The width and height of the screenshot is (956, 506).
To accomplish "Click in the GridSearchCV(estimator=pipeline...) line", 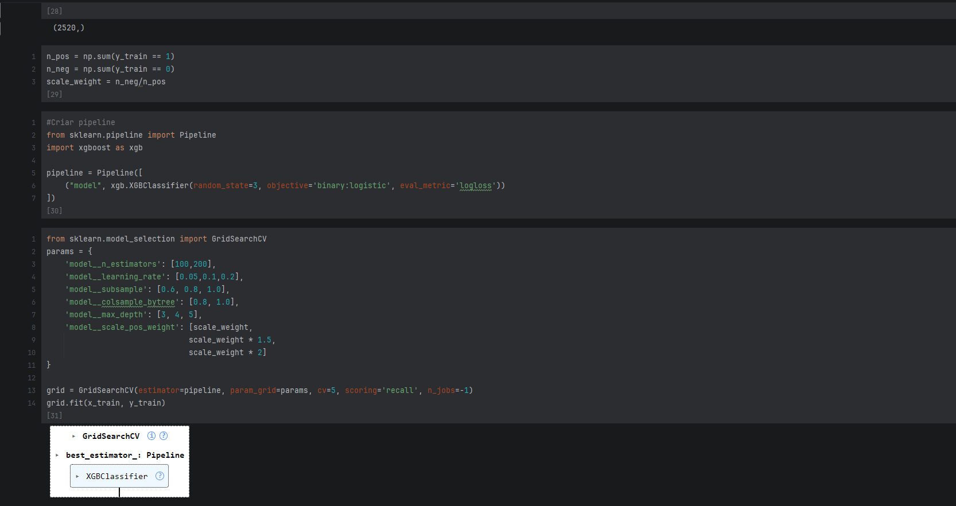I will [x=258, y=390].
